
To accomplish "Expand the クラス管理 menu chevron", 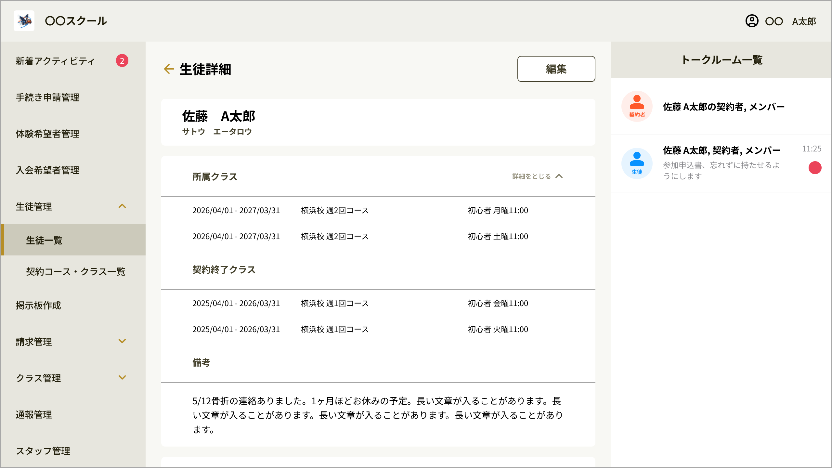I will 122,378.
